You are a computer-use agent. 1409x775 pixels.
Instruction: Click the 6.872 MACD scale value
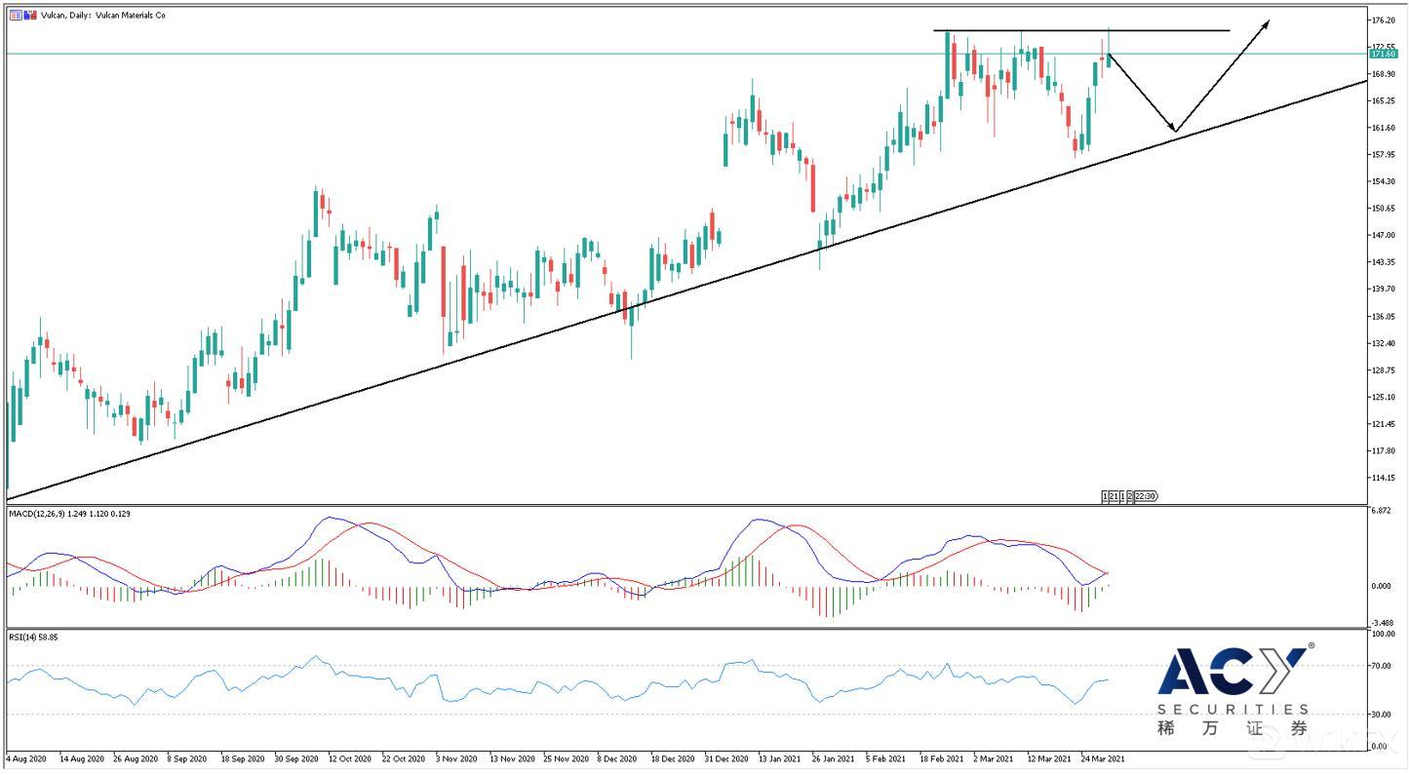coord(1381,511)
